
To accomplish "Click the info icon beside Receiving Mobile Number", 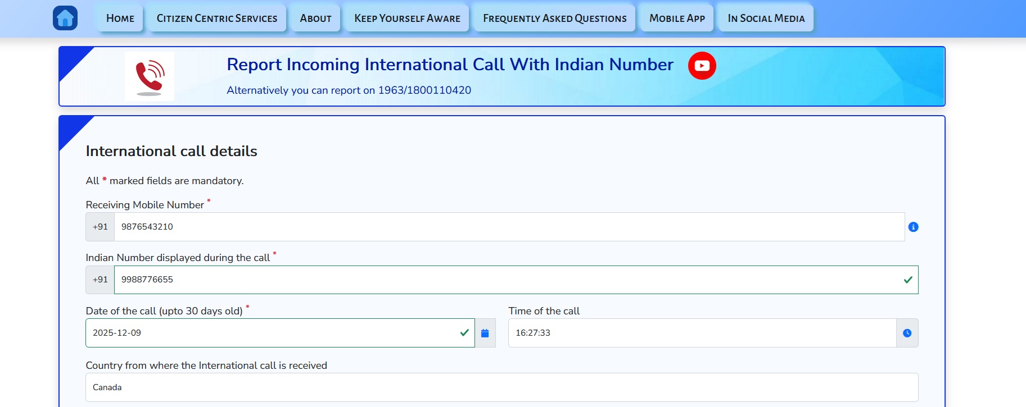I will click(x=913, y=227).
